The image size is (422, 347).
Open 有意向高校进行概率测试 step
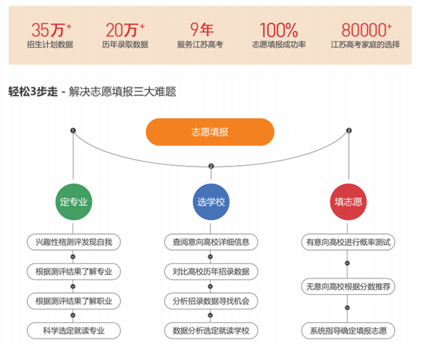[347, 242]
